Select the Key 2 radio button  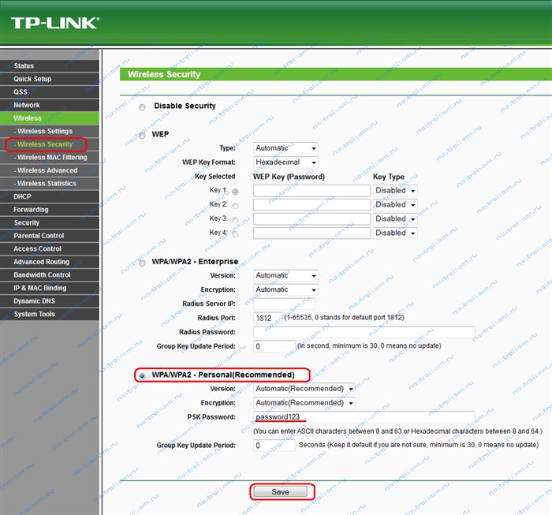(235, 205)
